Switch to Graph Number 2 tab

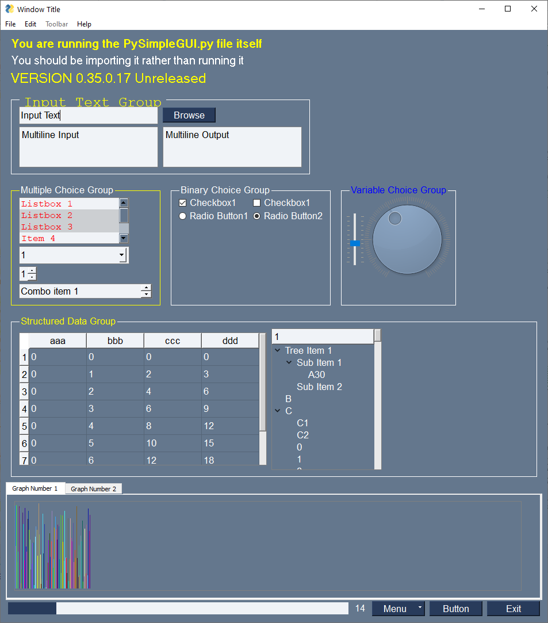tap(94, 489)
